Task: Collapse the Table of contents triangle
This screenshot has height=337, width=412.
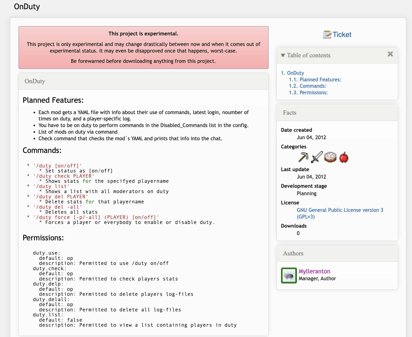Action: pos(283,55)
